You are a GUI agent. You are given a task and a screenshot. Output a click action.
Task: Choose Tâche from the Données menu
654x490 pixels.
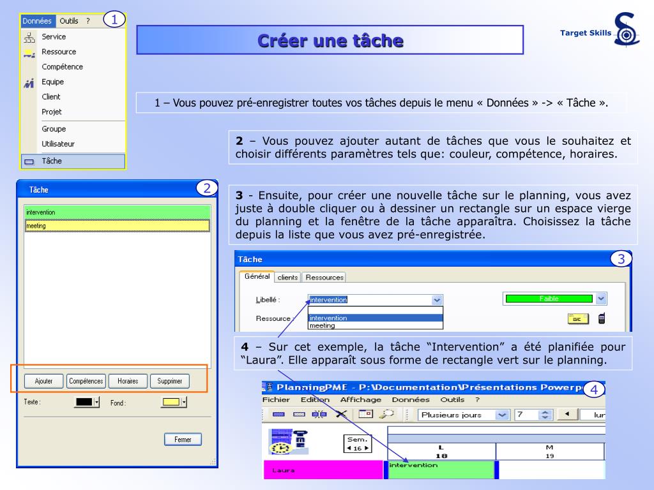pos(73,161)
